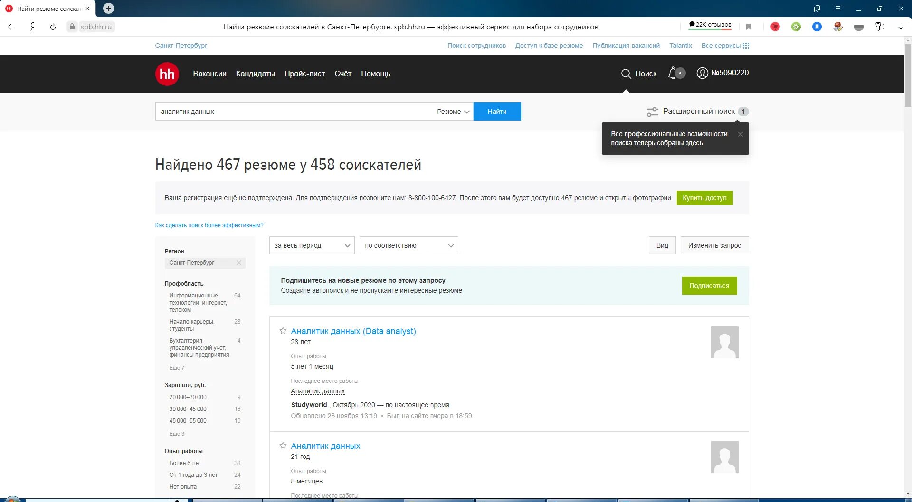Viewport: 912px width, 502px height.
Task: Click the Санкт-Петербург city link
Action: (181, 46)
